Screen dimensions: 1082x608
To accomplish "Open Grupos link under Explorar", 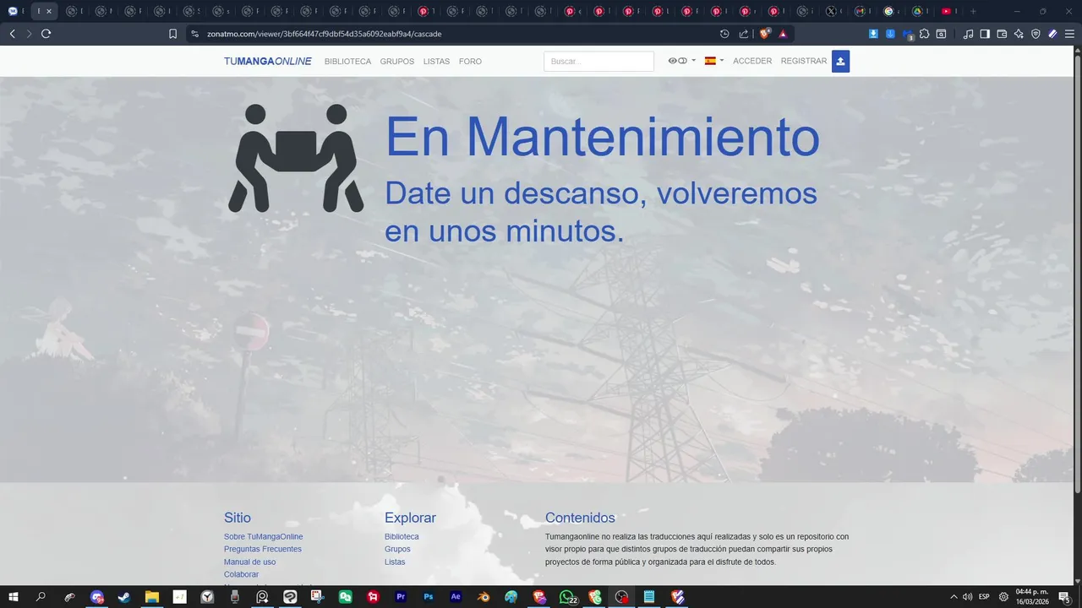I will click(x=397, y=549).
